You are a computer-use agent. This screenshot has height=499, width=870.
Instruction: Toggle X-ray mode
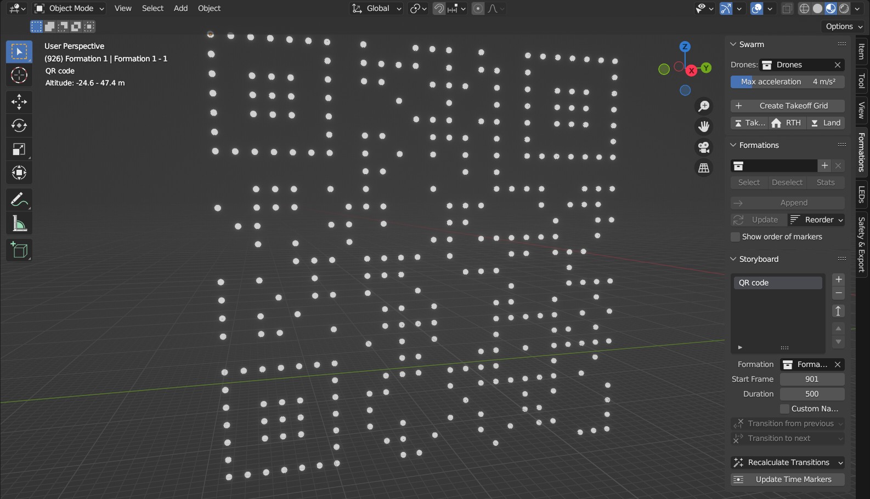pyautogui.click(x=787, y=8)
